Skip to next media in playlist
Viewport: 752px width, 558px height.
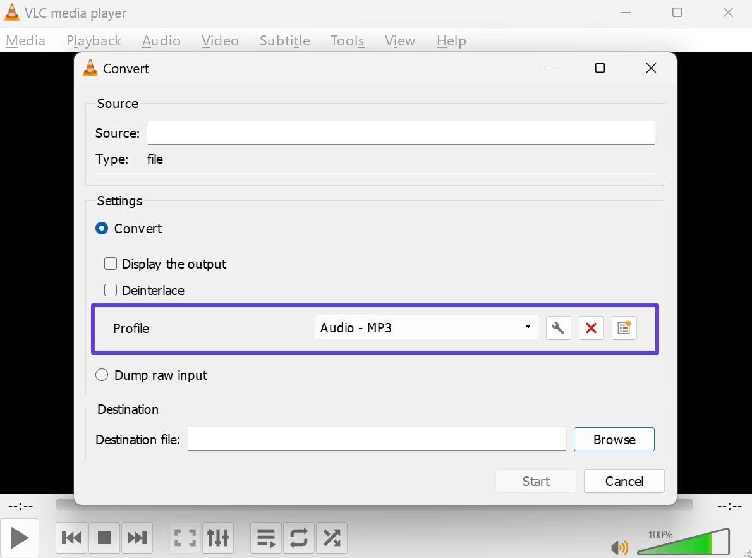click(x=136, y=537)
